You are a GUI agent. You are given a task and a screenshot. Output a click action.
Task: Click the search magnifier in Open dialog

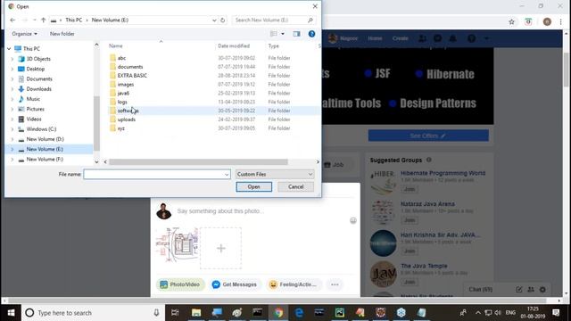coord(310,20)
